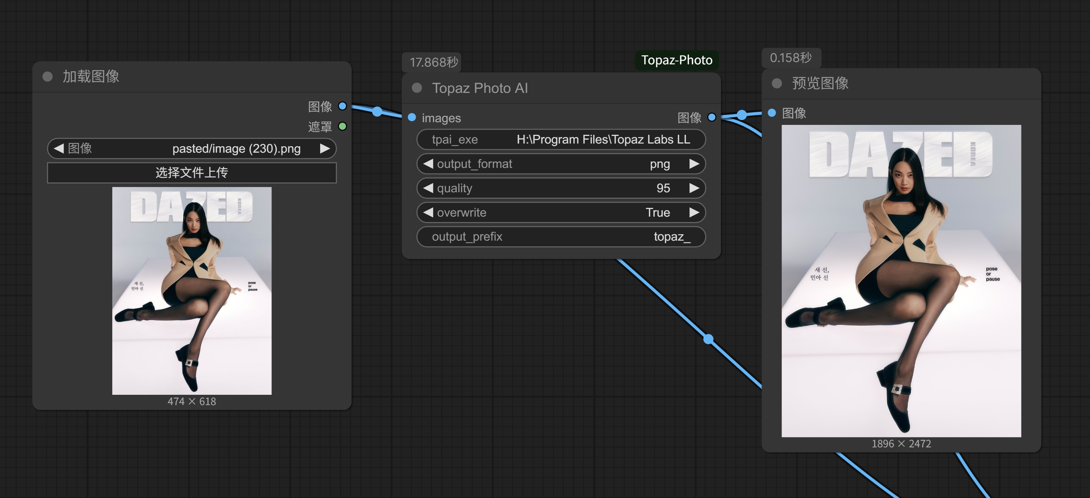
Task: Change output_format to the next option
Action: [x=694, y=164]
